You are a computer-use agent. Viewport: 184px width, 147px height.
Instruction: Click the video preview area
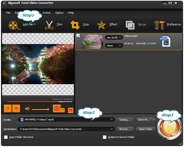click(x=38, y=64)
